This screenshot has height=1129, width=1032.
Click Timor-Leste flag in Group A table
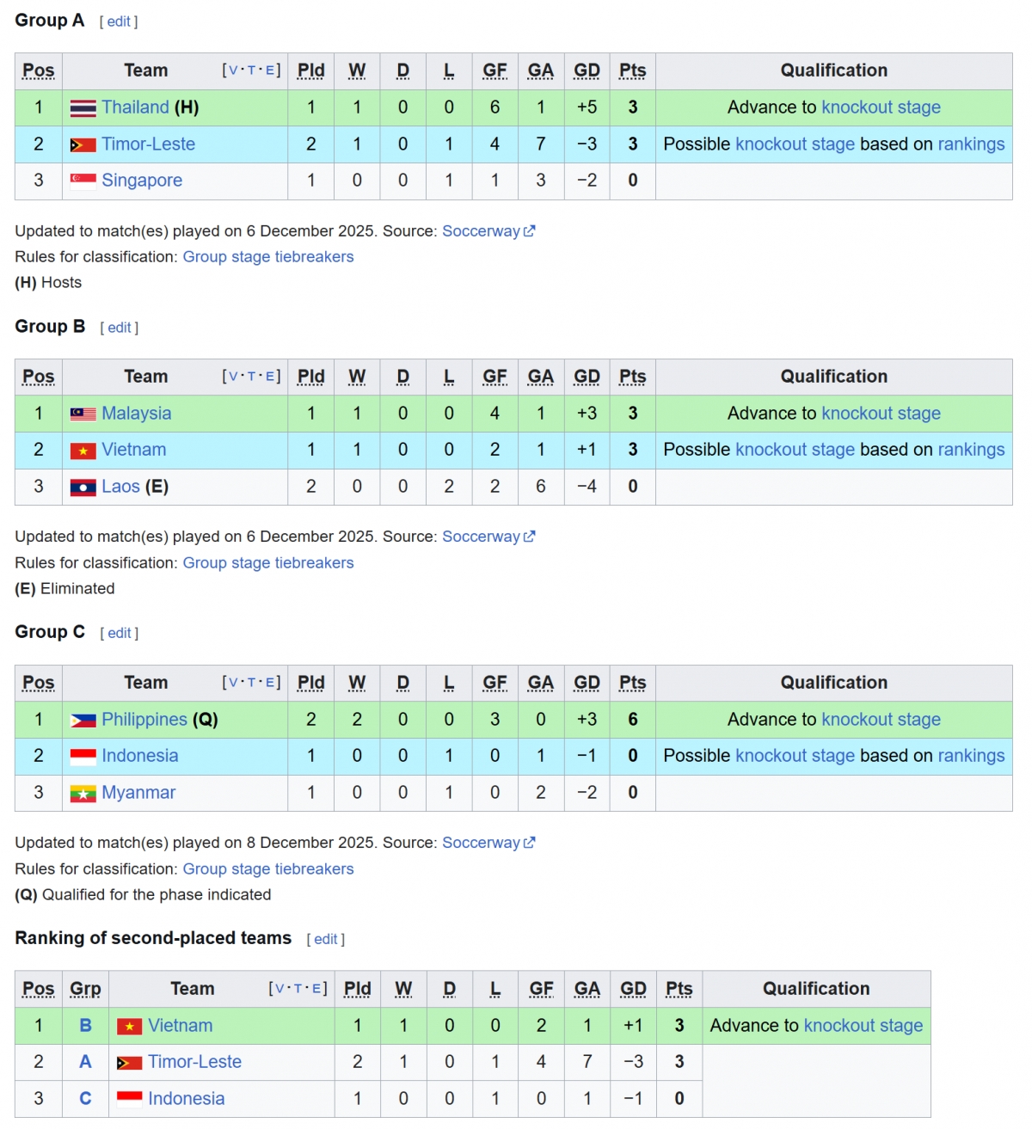(x=83, y=145)
